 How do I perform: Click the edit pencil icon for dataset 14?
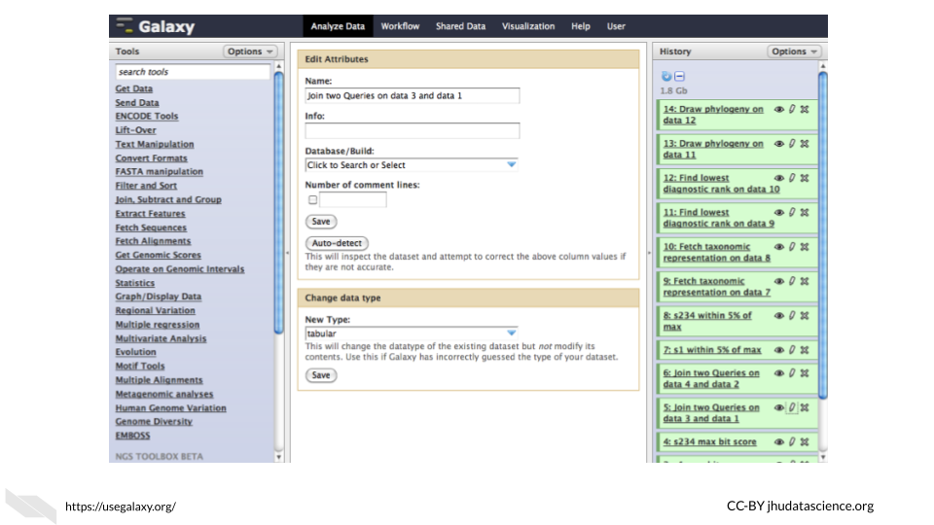coord(792,110)
